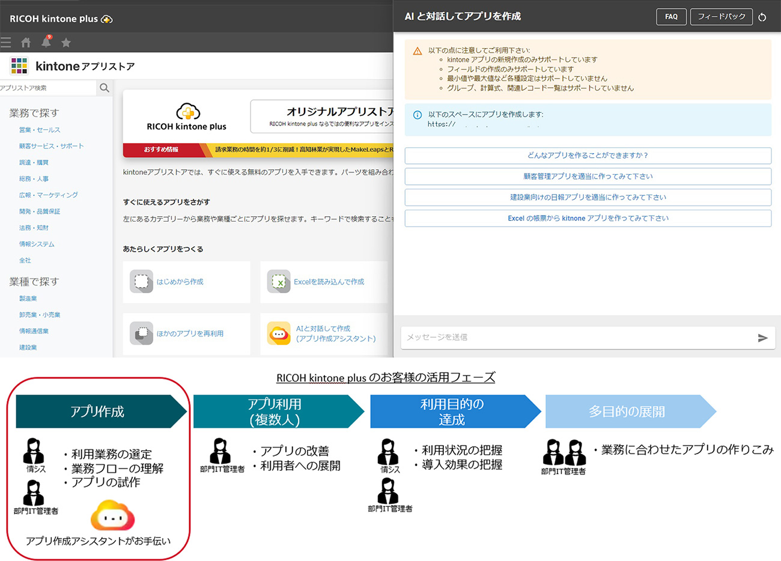Go to home via house icon
This screenshot has width=781, height=561.
(26, 43)
